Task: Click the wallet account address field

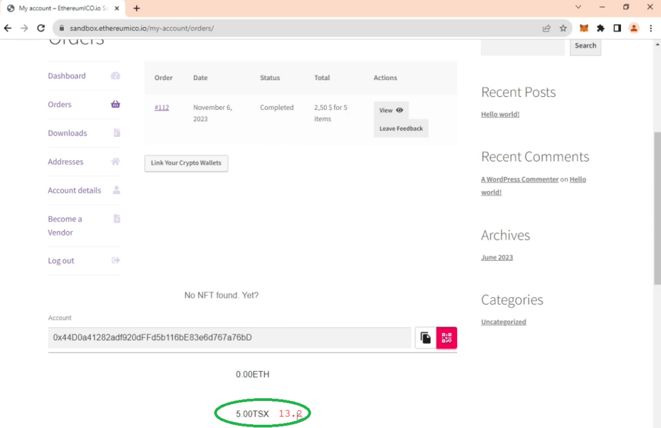Action: click(x=229, y=338)
